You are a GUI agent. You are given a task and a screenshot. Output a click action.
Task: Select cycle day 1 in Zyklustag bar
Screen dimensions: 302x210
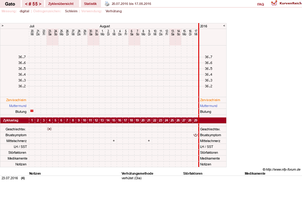pos(32,121)
